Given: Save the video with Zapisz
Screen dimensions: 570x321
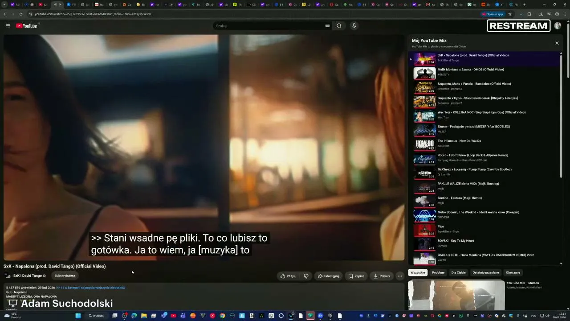Looking at the screenshot, I should [356, 276].
